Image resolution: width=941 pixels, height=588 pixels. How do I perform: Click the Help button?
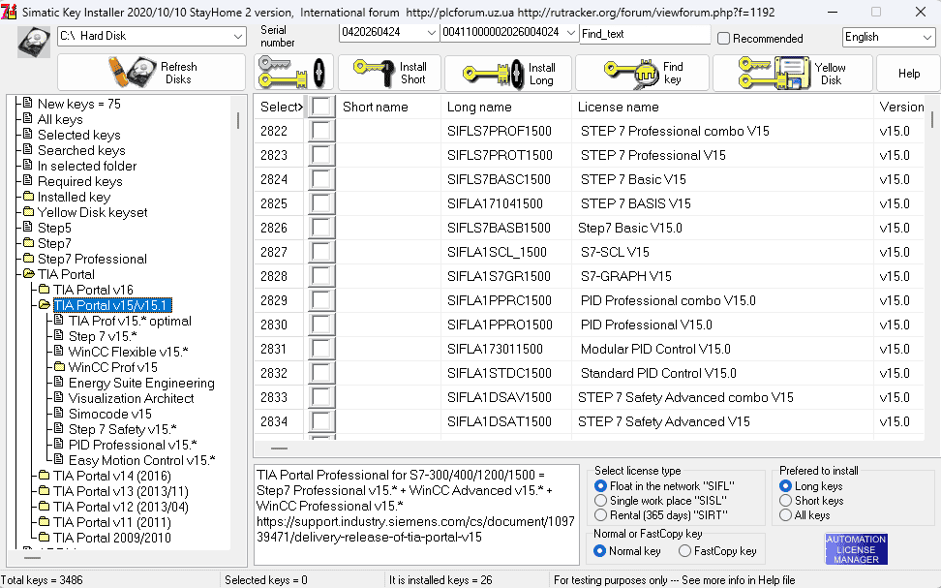(908, 74)
